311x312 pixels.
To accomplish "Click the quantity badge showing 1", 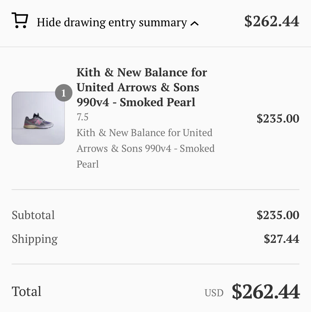I will click(x=64, y=93).
